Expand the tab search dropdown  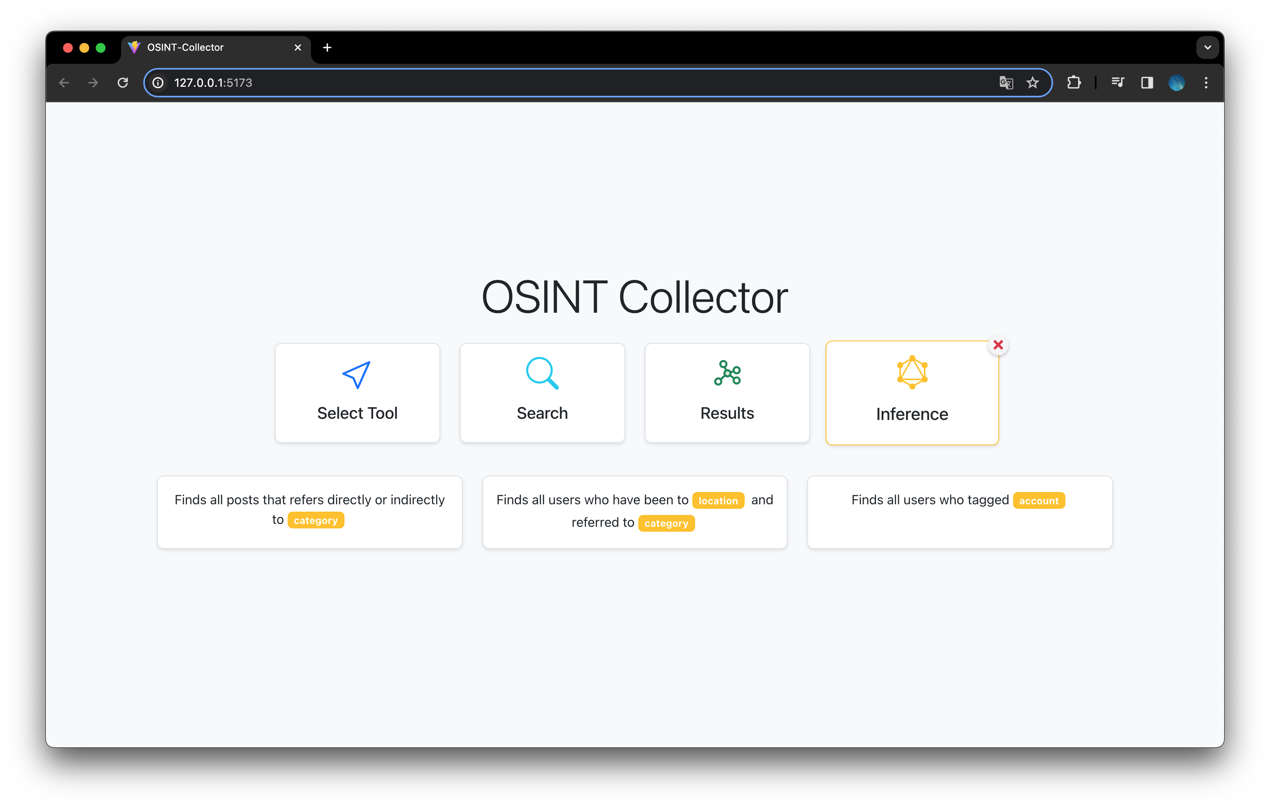tap(1207, 47)
